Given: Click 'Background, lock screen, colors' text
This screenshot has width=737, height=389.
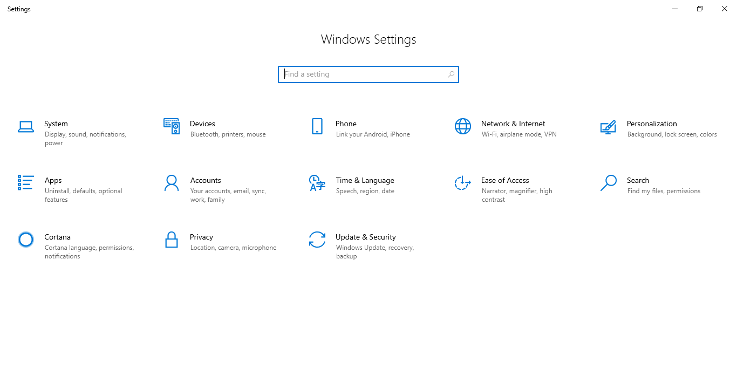Looking at the screenshot, I should coord(672,134).
